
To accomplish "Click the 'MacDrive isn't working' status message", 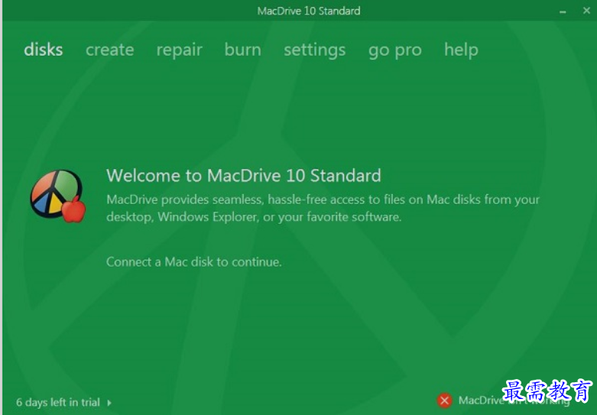I will [x=514, y=400].
